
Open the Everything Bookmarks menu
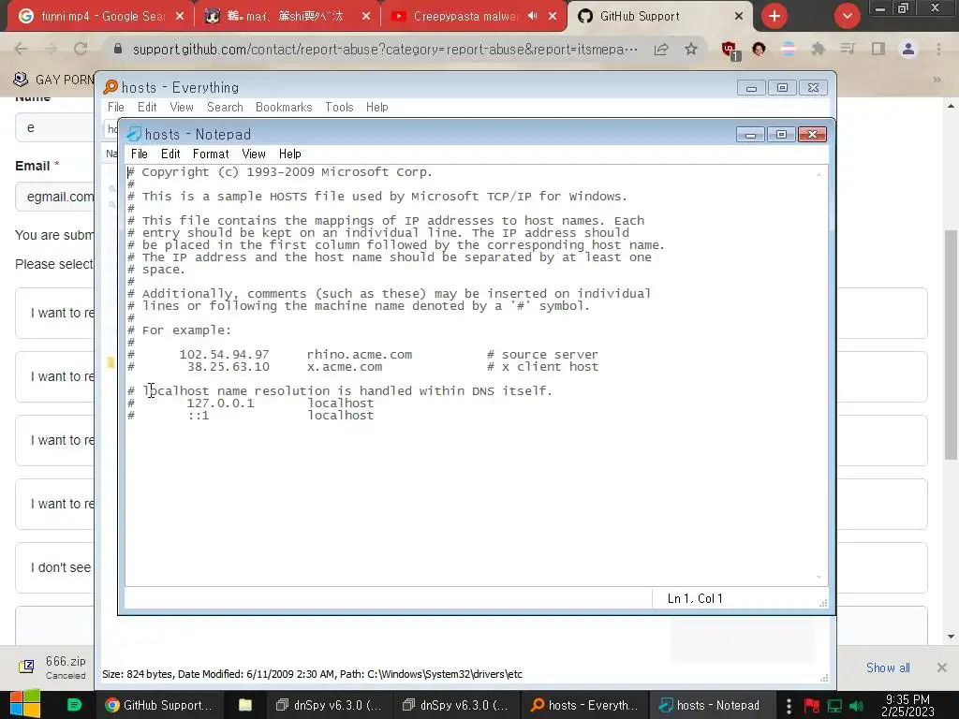pos(284,107)
